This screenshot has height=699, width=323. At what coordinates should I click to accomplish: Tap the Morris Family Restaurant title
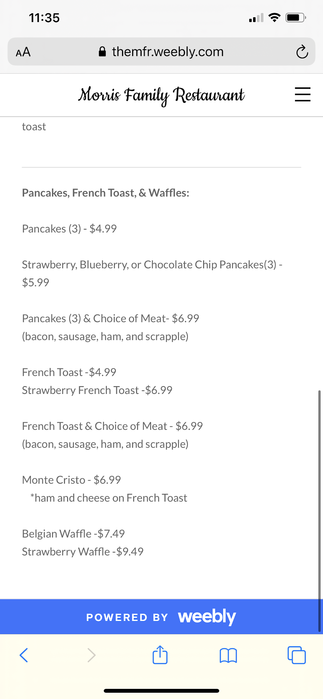161,95
